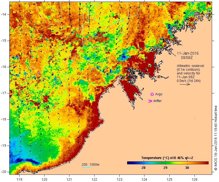
Task: Click the '-15' latitude axis label
Action: 3,41
